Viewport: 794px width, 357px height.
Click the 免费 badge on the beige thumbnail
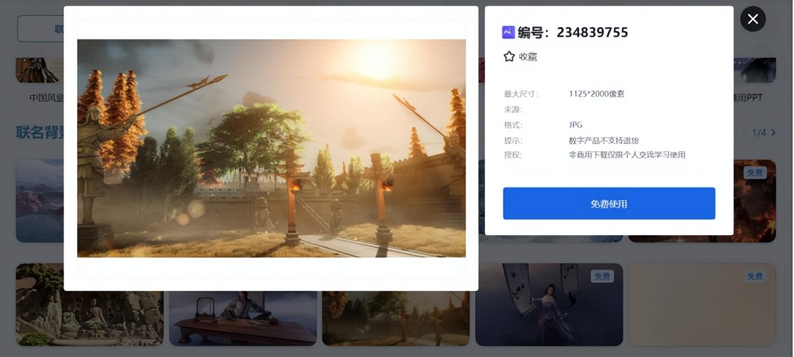click(754, 276)
